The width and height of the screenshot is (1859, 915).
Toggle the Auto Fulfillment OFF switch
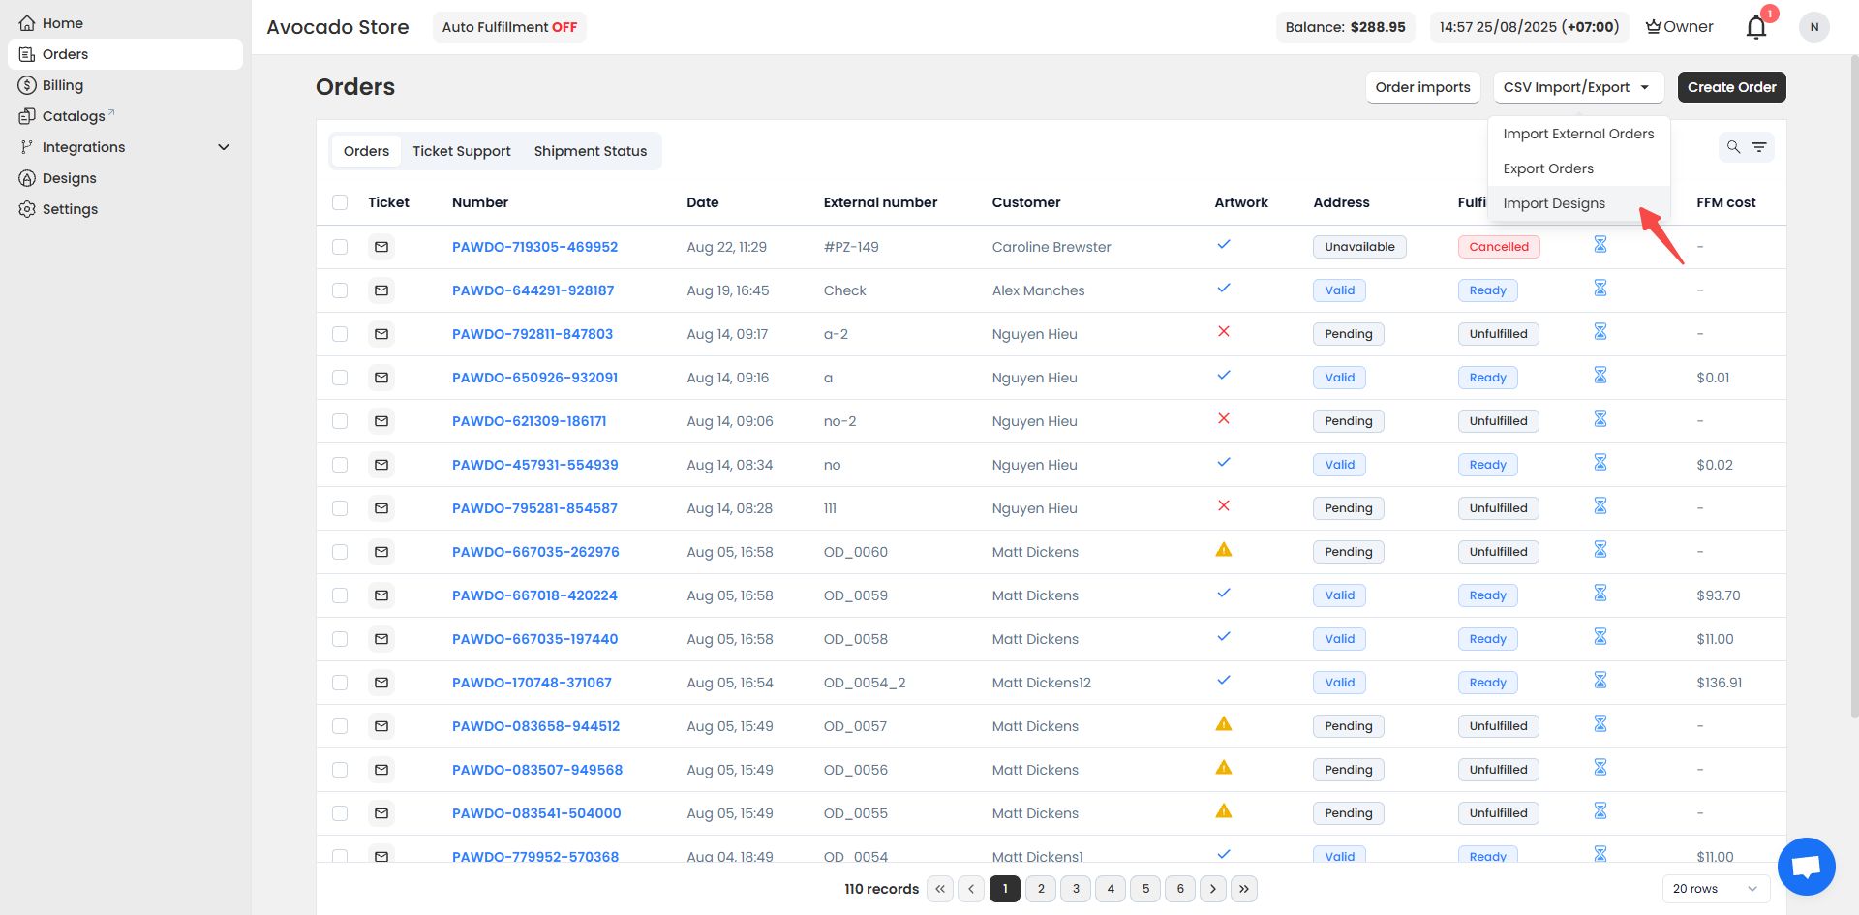[509, 27]
